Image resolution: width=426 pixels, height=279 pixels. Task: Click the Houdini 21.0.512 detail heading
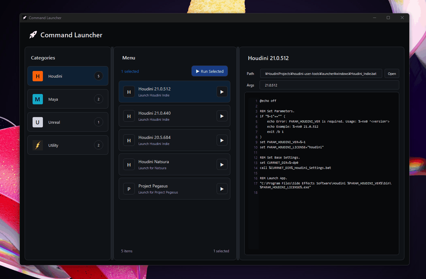[268, 58]
